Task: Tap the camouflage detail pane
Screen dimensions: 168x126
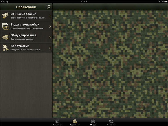Action: pyautogui.click(x=110, y=64)
